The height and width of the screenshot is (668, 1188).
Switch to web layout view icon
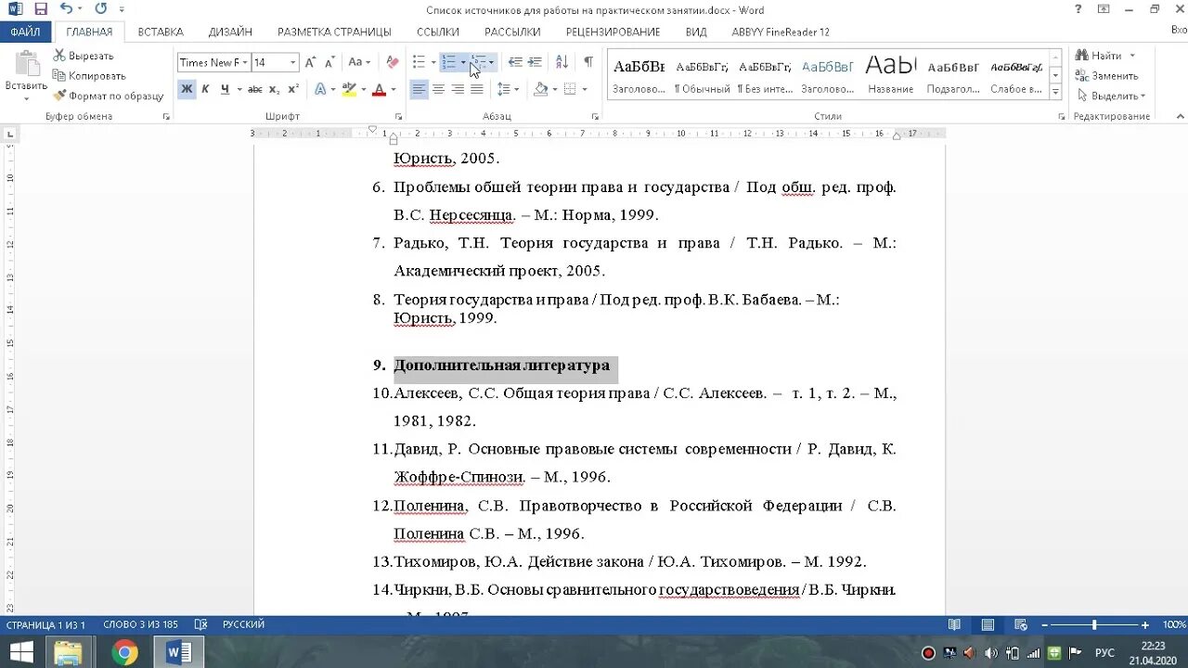(x=1020, y=624)
